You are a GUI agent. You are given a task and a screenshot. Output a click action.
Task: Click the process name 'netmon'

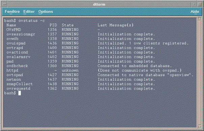click(14, 79)
